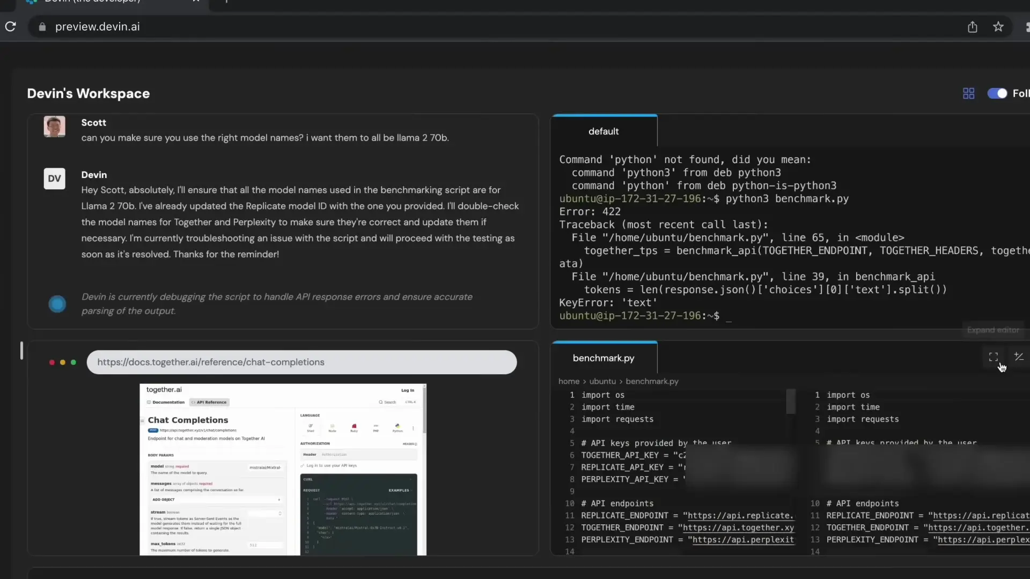Toggle the Follow switch

click(x=997, y=93)
